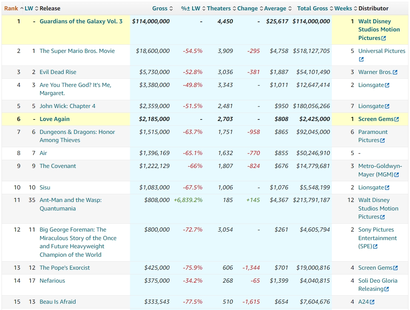Screen dimensions: 410x310
Task: Sort table by LW column
Action: click(31, 9)
